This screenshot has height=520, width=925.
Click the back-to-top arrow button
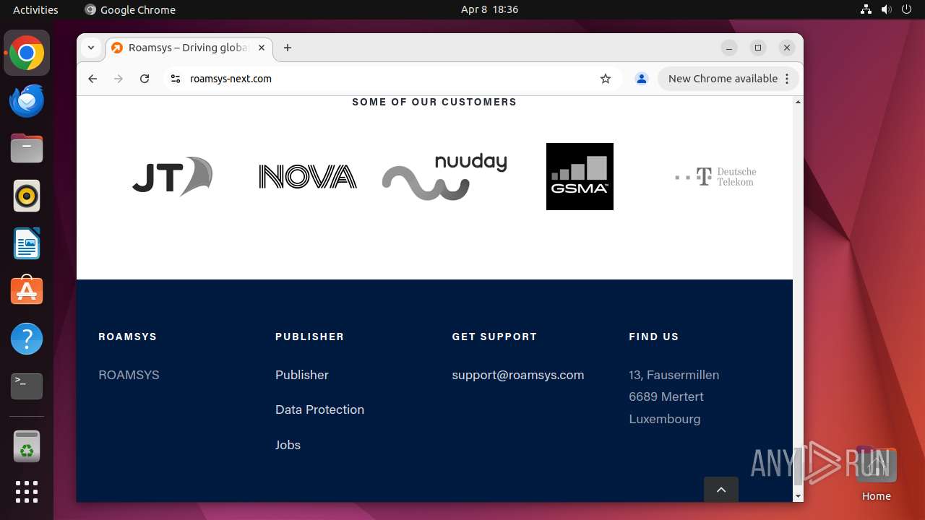coord(721,490)
